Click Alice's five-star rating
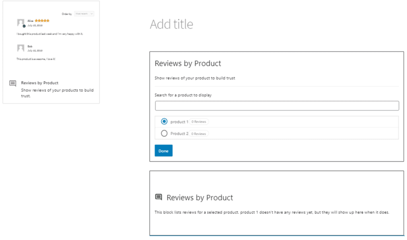 pos(42,20)
